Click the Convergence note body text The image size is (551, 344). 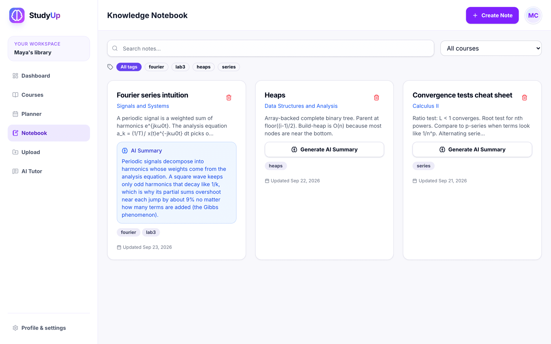pos(471,126)
